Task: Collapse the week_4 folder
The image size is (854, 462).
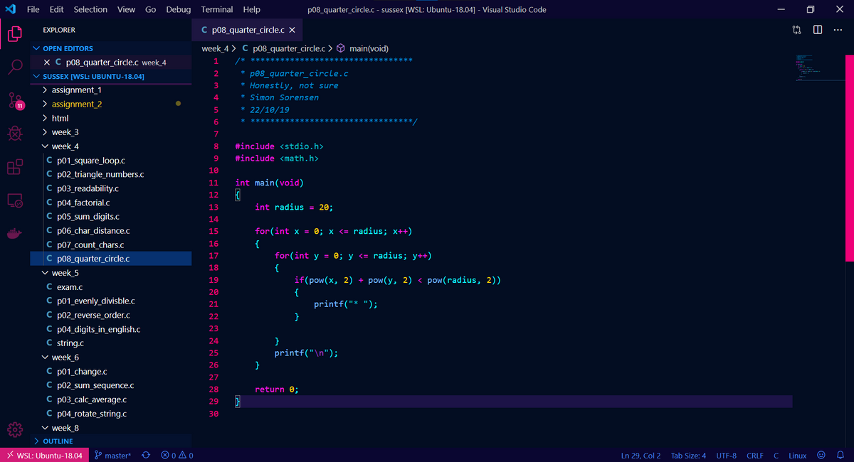Action: tap(65, 146)
